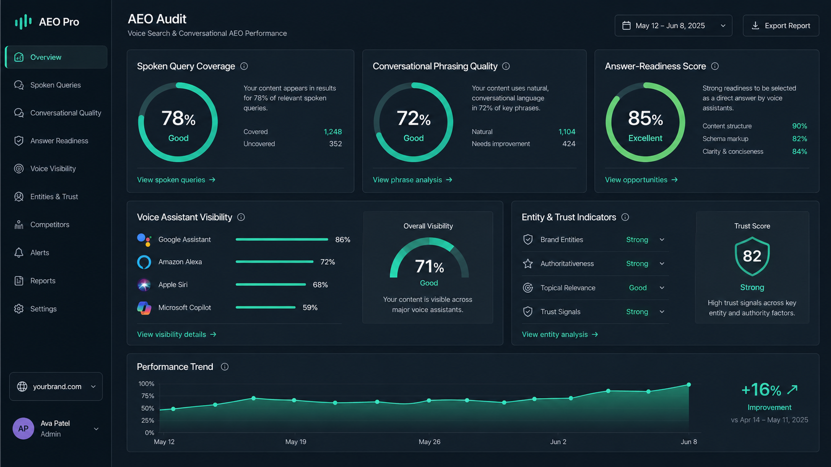Expand the yourbrand.com site selector
Viewport: 831px width, 467px height.
click(x=56, y=387)
